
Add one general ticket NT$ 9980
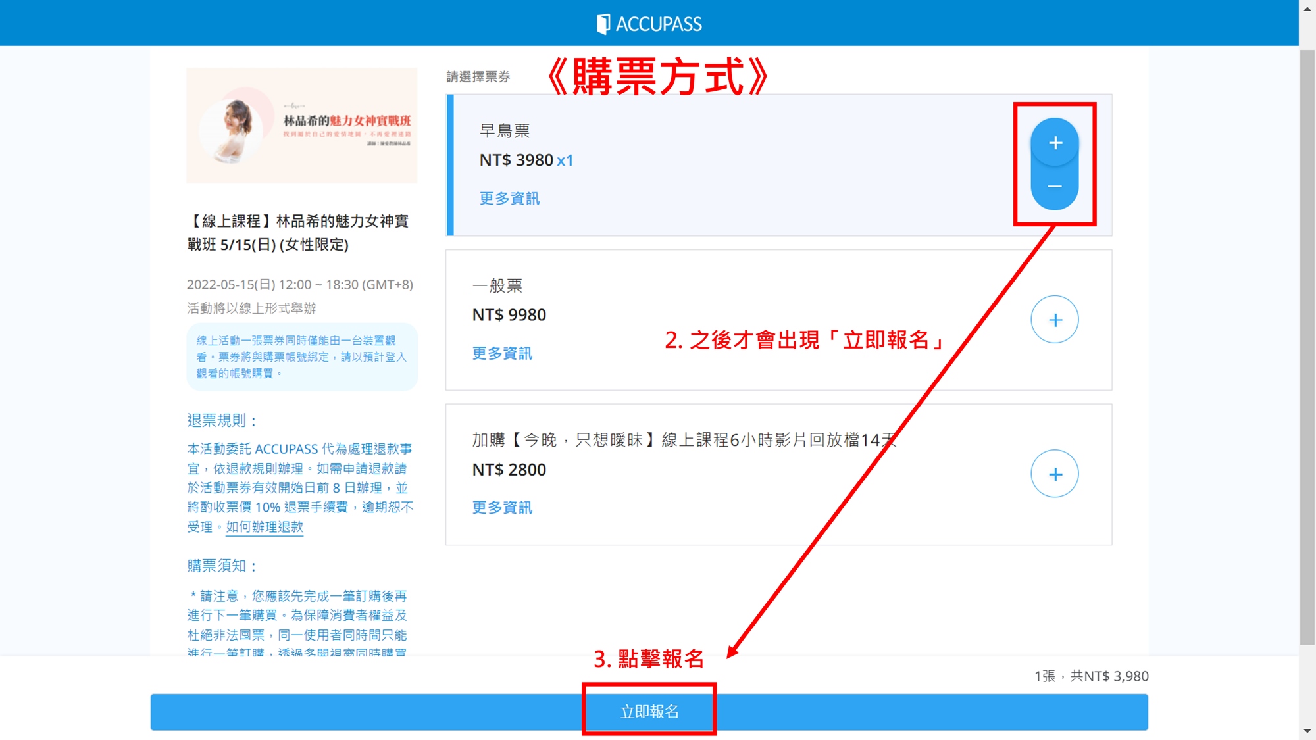pyautogui.click(x=1055, y=320)
